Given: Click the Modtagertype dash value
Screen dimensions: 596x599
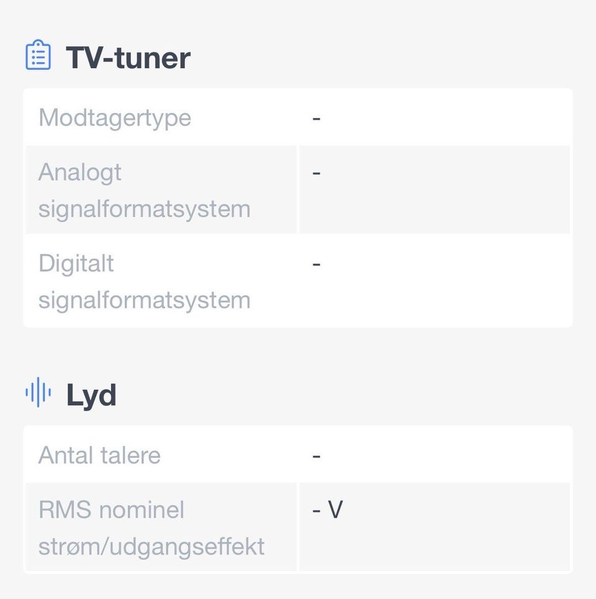Looking at the screenshot, I should 317,119.
